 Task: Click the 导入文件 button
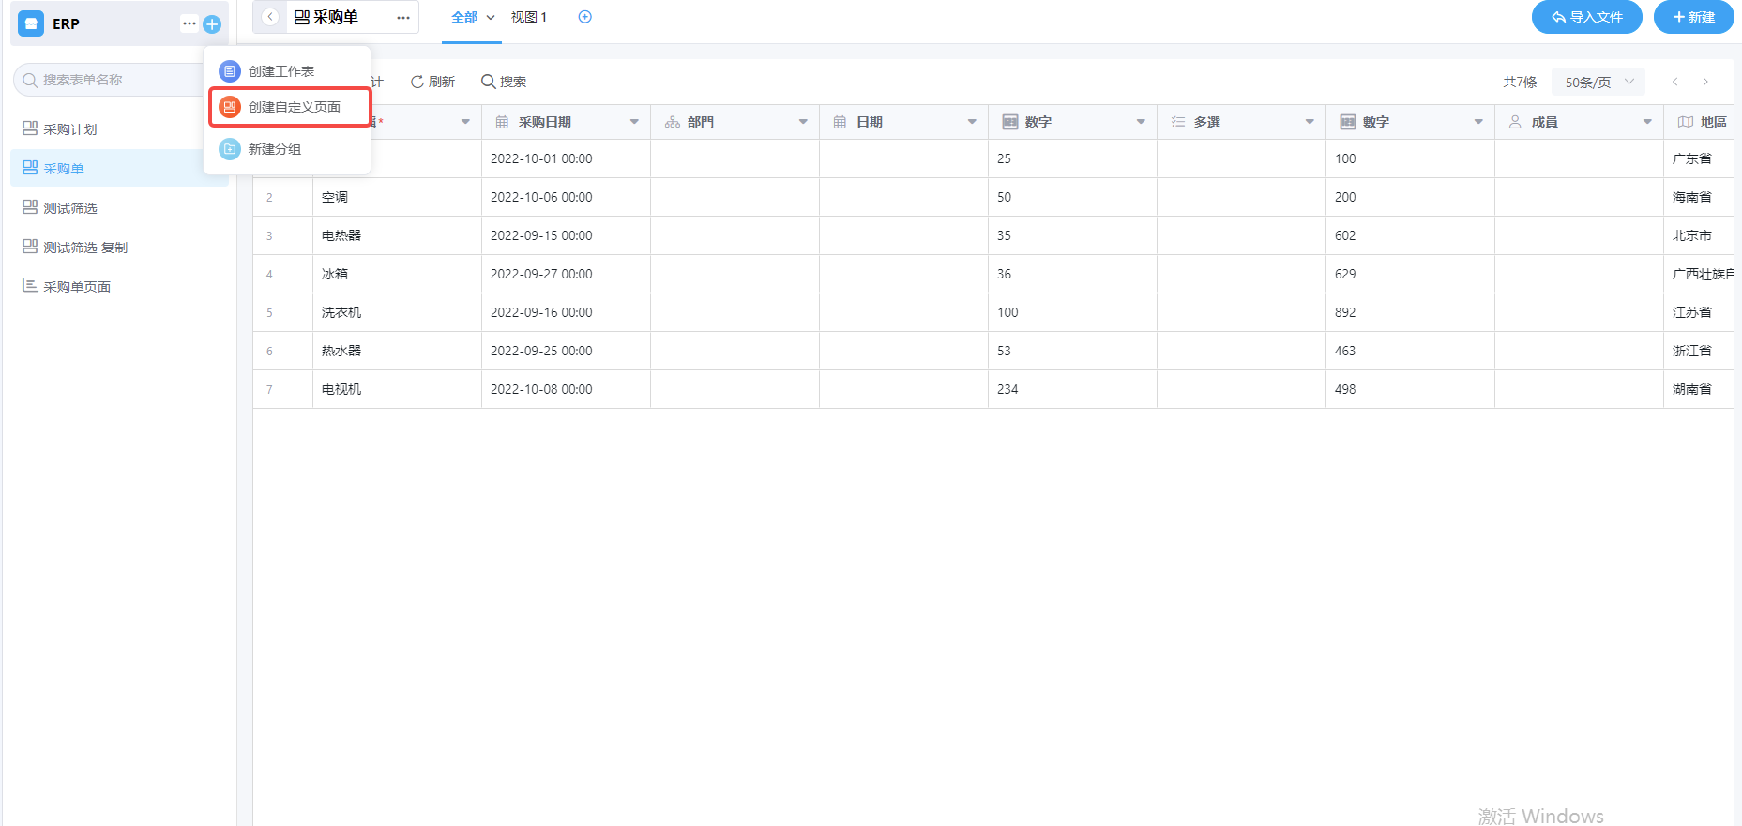pos(1586,17)
